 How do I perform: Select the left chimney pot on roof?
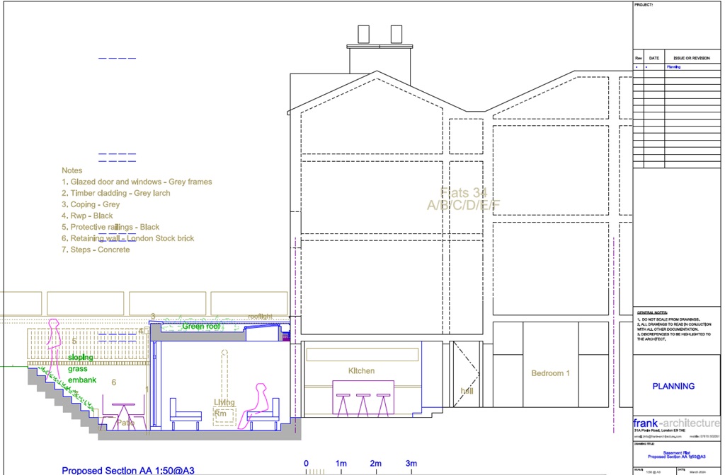coord(363,34)
